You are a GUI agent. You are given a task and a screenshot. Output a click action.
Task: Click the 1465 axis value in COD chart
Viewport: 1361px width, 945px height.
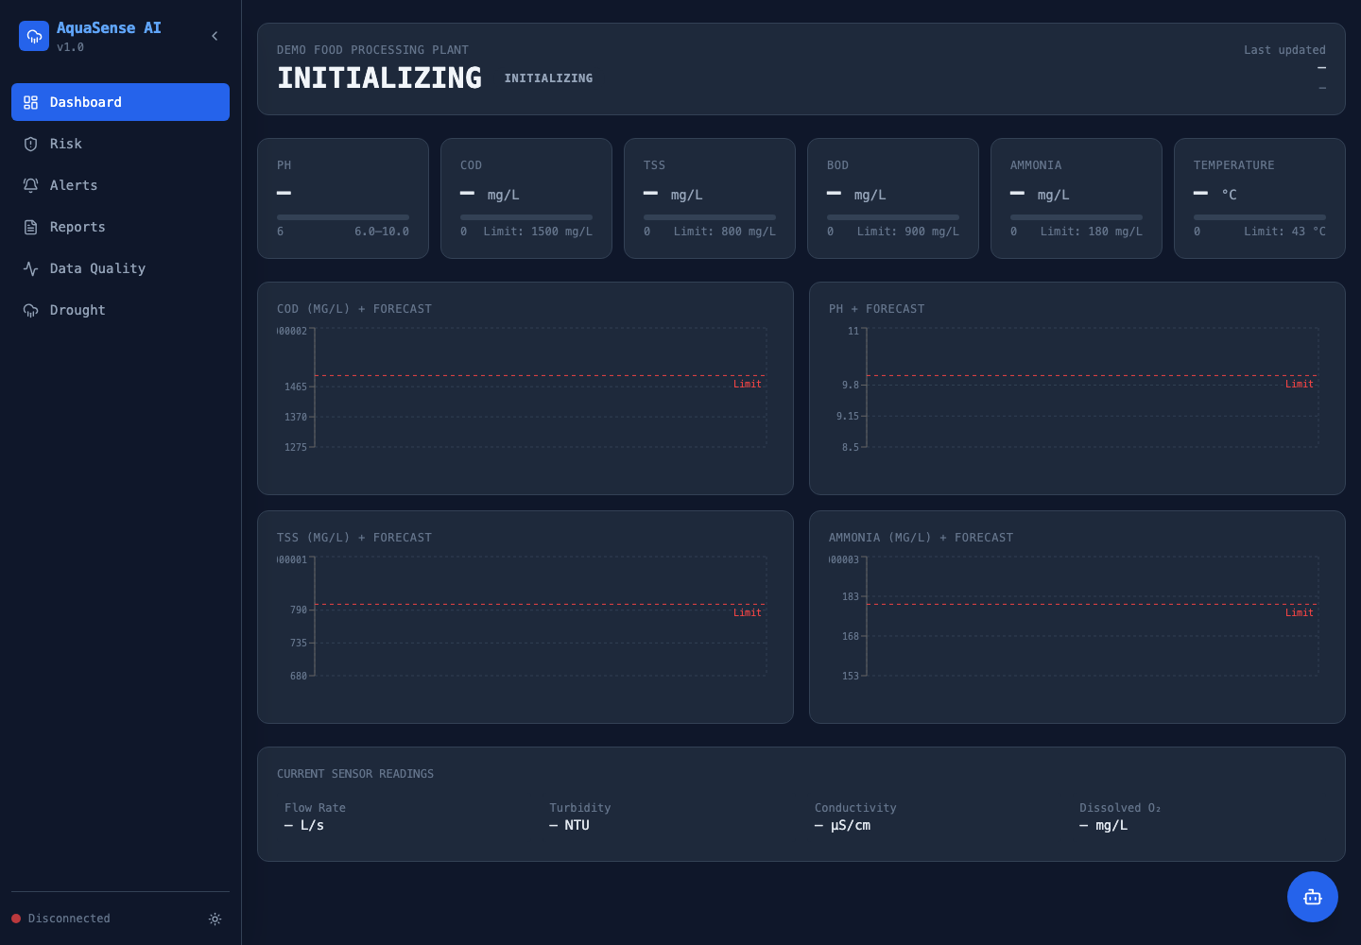pyautogui.click(x=296, y=387)
